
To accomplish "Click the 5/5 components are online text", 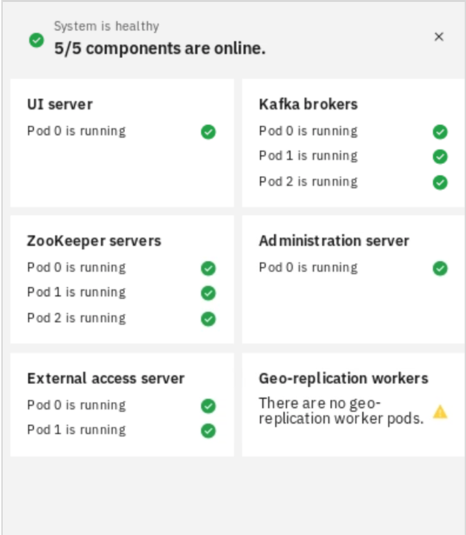I will [x=160, y=49].
